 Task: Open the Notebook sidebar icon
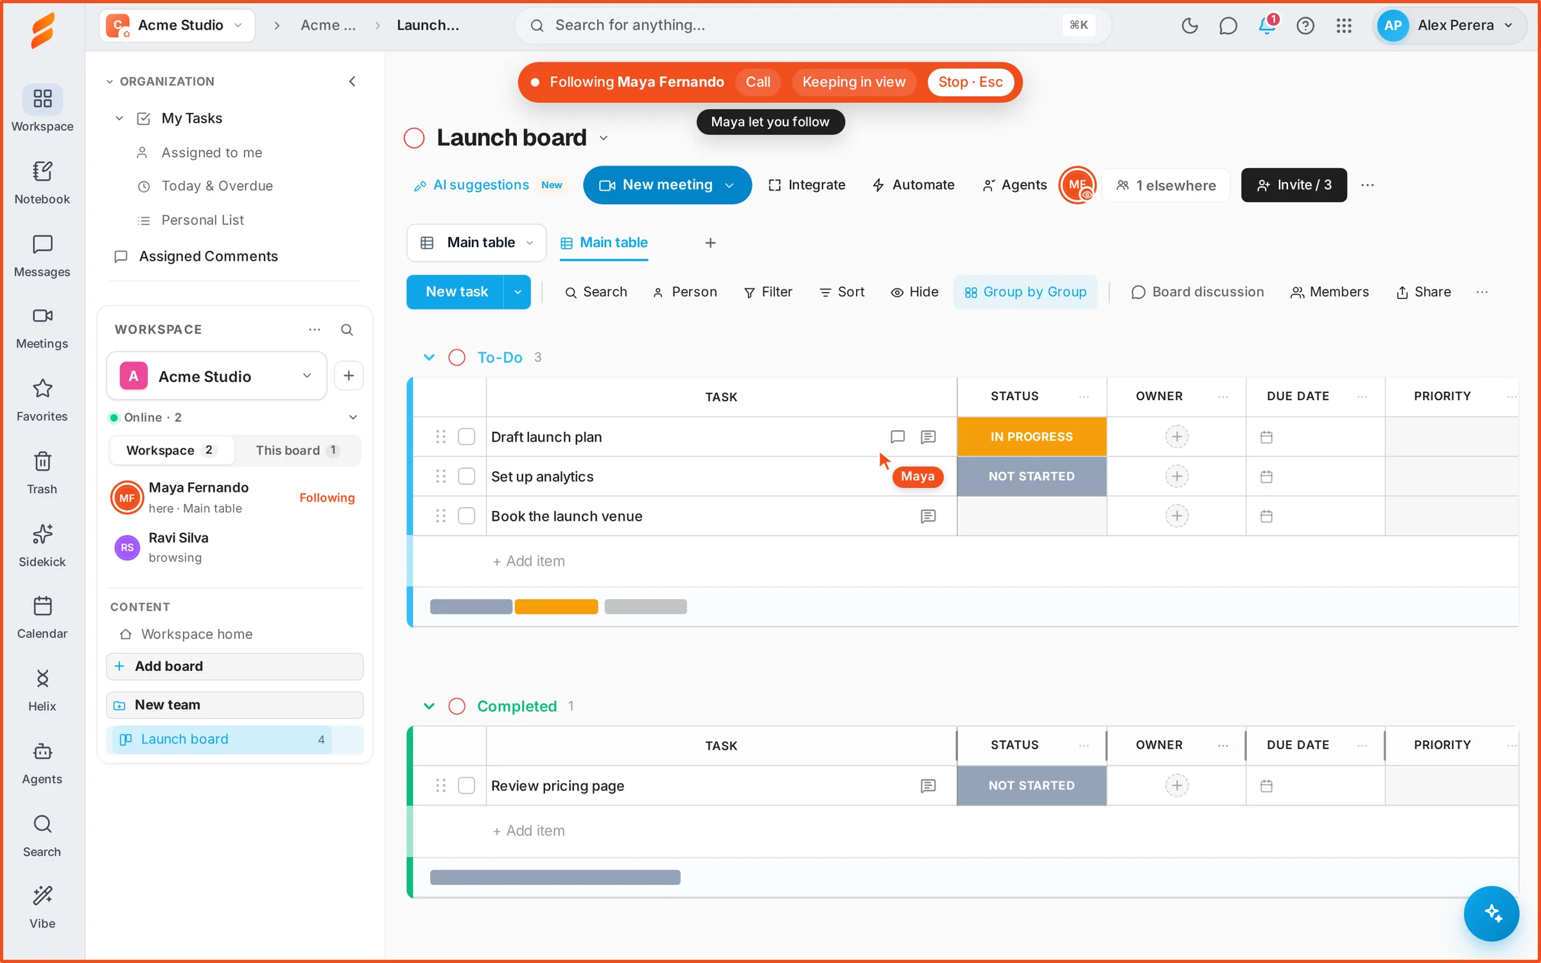tap(42, 182)
